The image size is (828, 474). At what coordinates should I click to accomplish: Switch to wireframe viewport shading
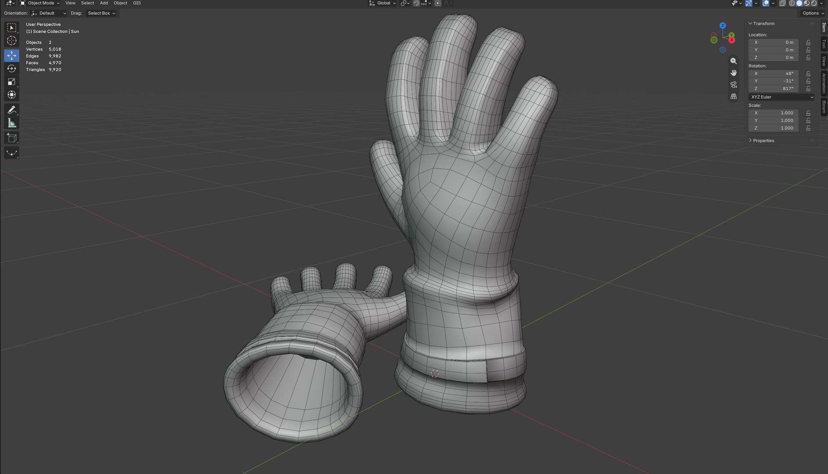click(792, 3)
